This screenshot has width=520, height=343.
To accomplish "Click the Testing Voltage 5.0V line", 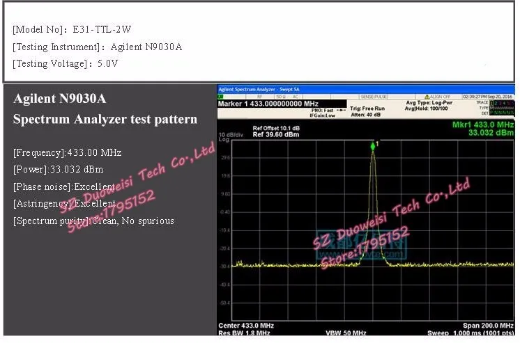I will pyautogui.click(x=65, y=63).
